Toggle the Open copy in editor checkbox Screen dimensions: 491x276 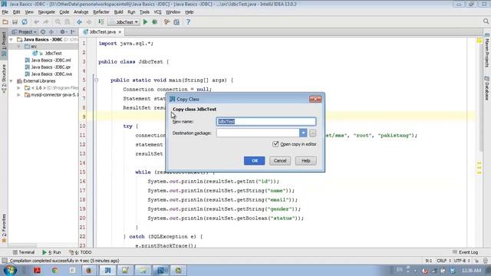275,144
